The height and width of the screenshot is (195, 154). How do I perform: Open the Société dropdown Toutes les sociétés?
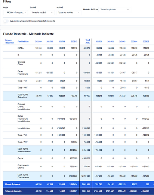pyautogui.click(x=42, y=13)
